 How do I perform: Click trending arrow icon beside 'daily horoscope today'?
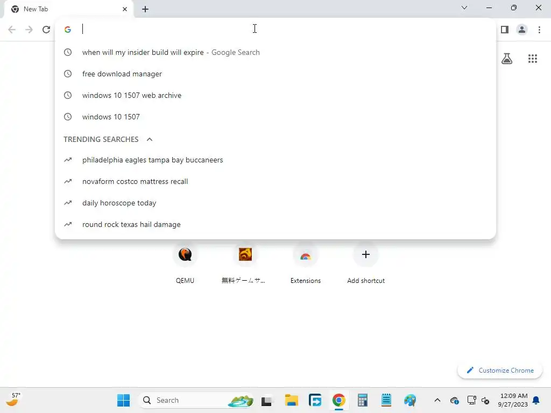click(x=68, y=203)
